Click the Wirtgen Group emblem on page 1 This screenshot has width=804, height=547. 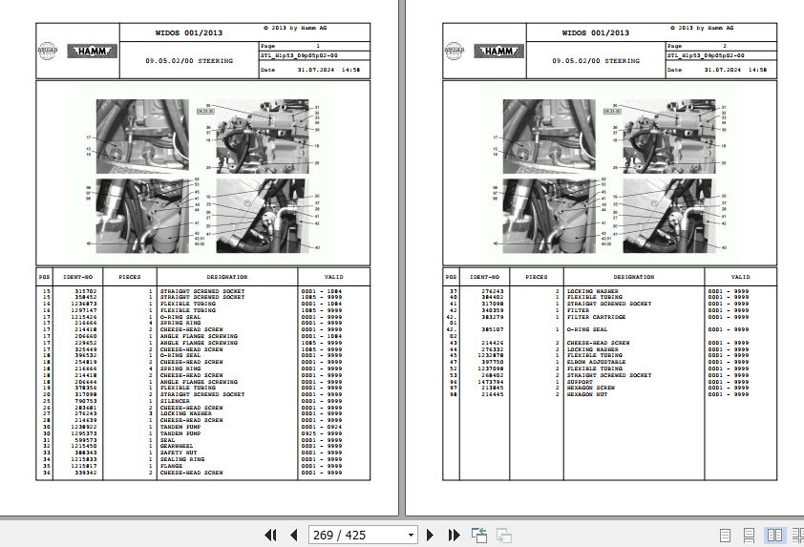(47, 51)
